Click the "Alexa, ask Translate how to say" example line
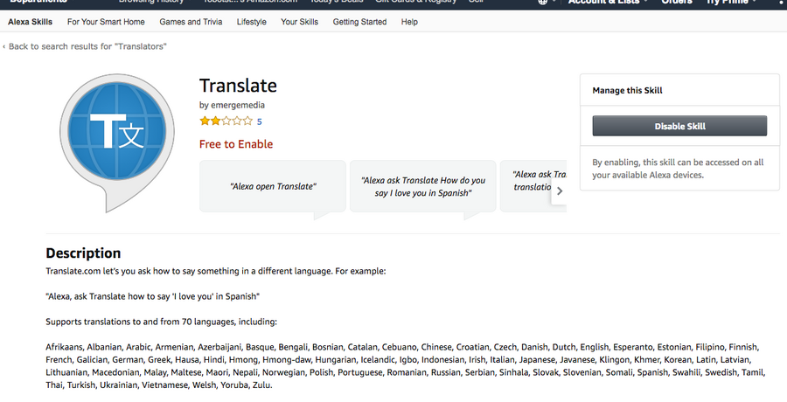Screen dimensions: 787x402 152,296
